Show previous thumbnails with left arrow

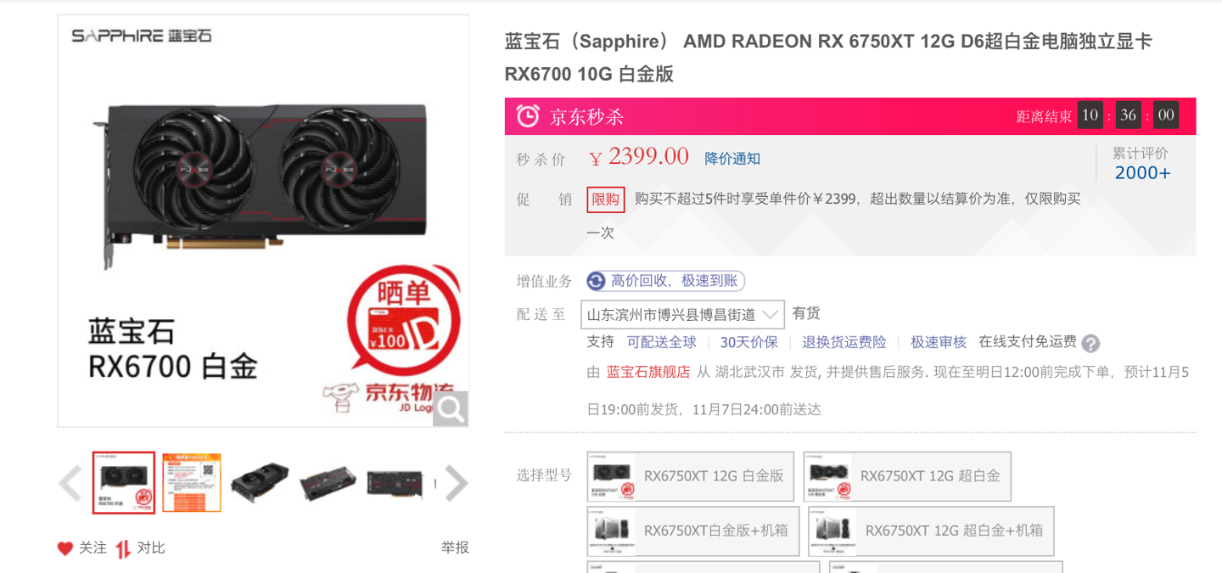tap(70, 483)
